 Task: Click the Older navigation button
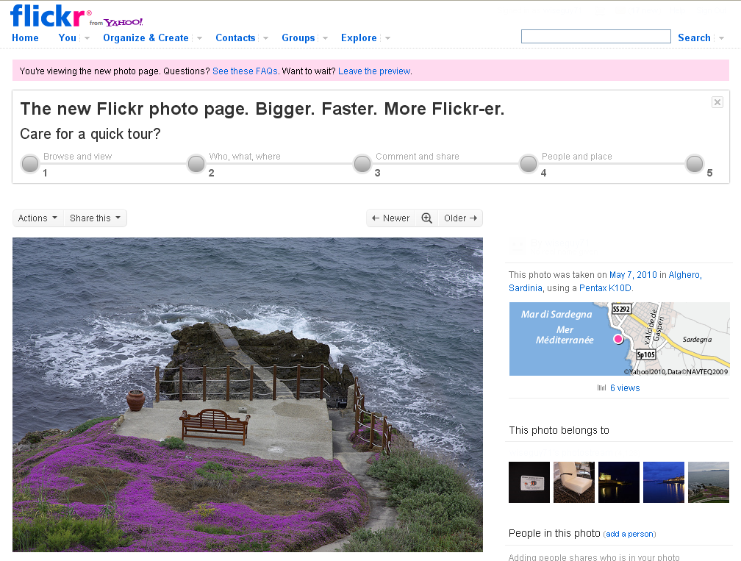[x=459, y=218]
